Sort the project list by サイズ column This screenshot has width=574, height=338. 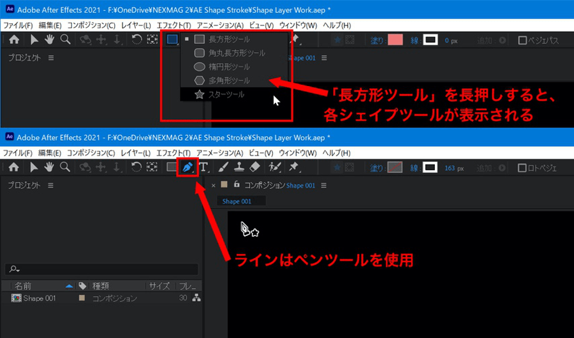pyautogui.click(x=159, y=286)
